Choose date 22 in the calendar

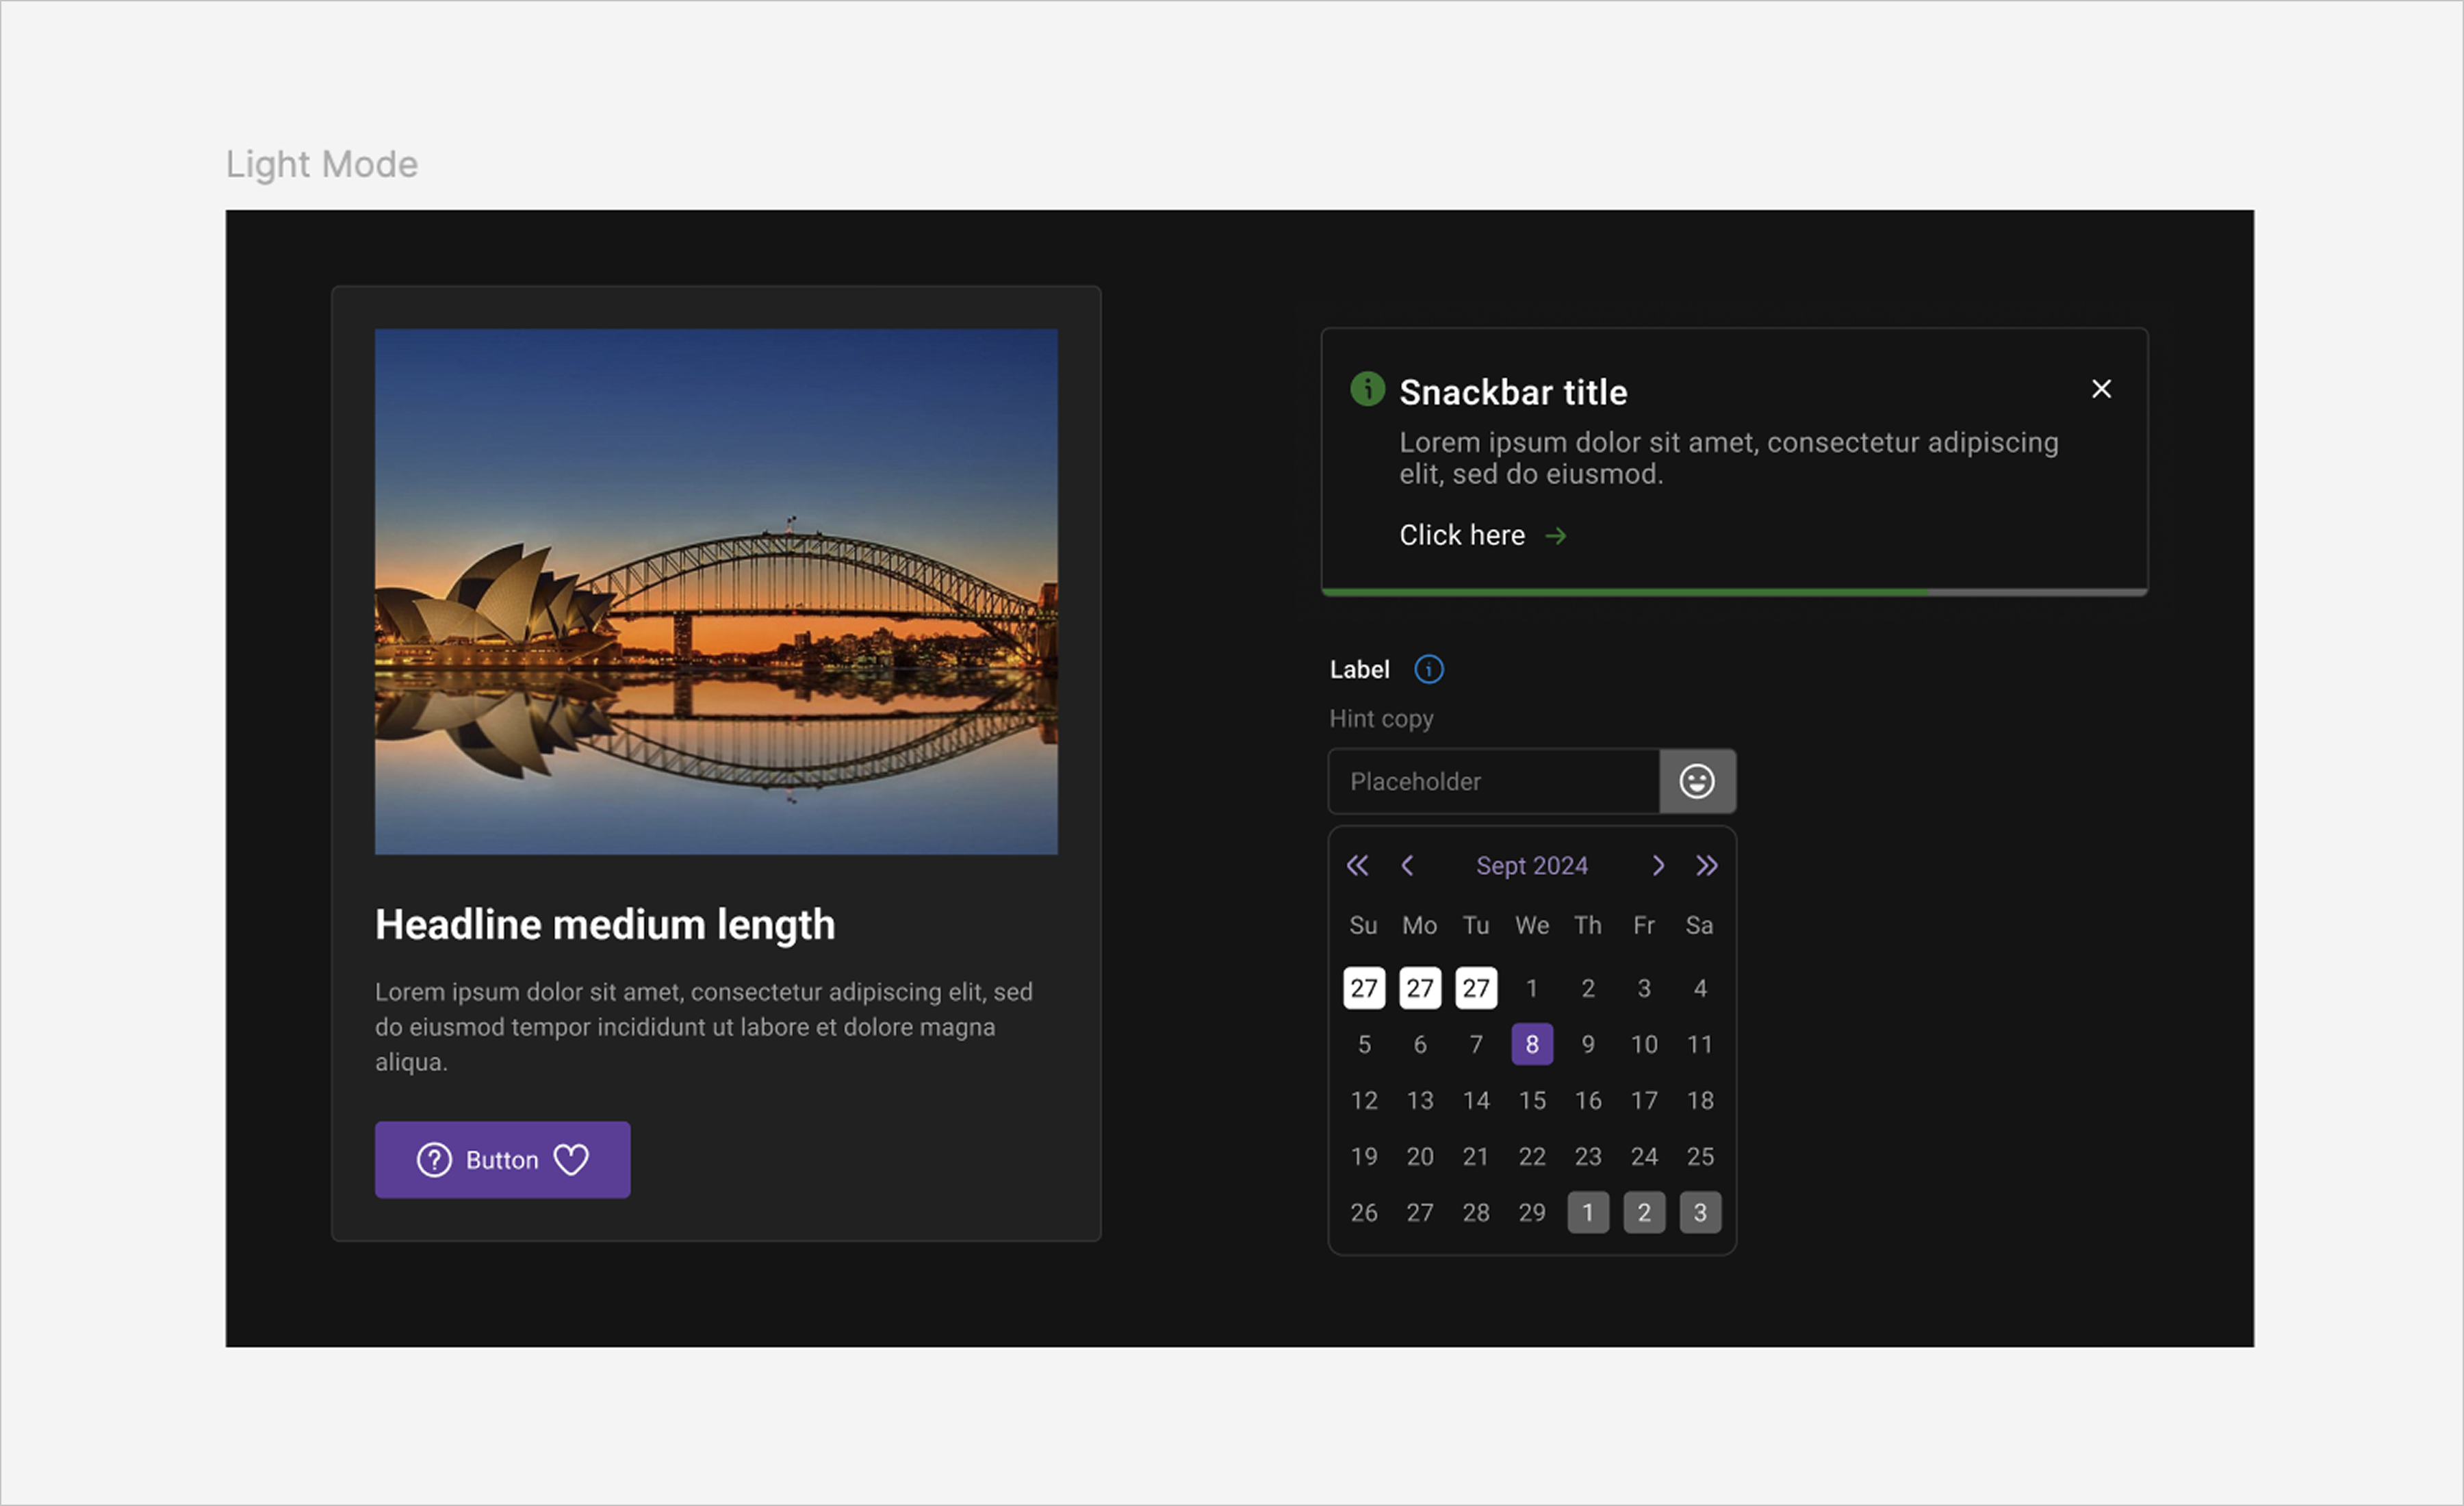[1532, 1156]
